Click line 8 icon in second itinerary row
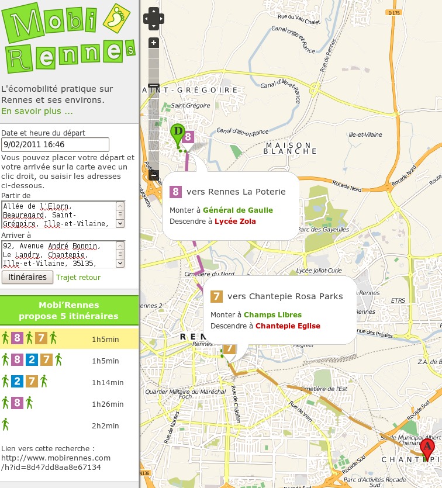Screen dimensions: 442x488 [x=18, y=360]
